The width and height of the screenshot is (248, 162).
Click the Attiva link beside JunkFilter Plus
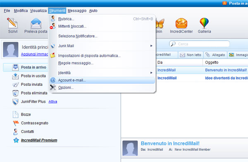[x=52, y=102]
